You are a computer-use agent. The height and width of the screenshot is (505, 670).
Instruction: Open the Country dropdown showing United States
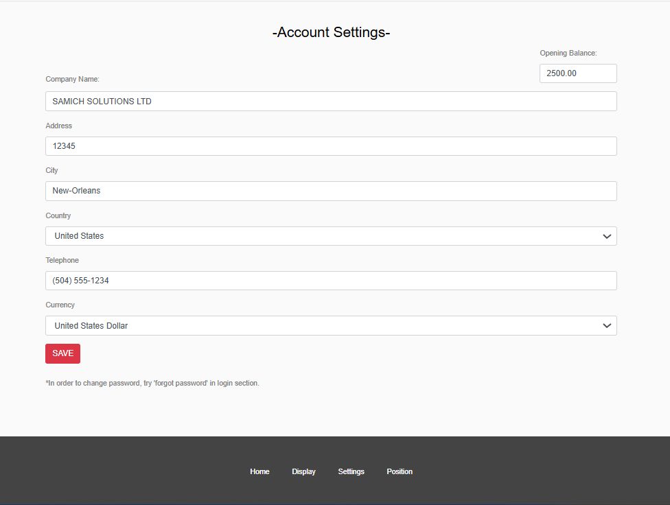click(331, 236)
